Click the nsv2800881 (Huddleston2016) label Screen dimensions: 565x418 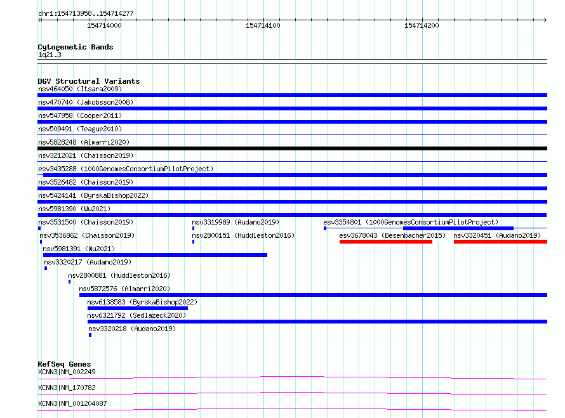119,275
